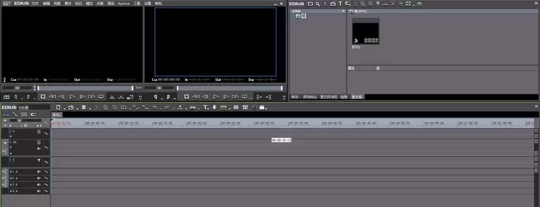Open the 工具 menu
Image resolution: width=540 pixels, height=207 pixels.
[x=137, y=3]
